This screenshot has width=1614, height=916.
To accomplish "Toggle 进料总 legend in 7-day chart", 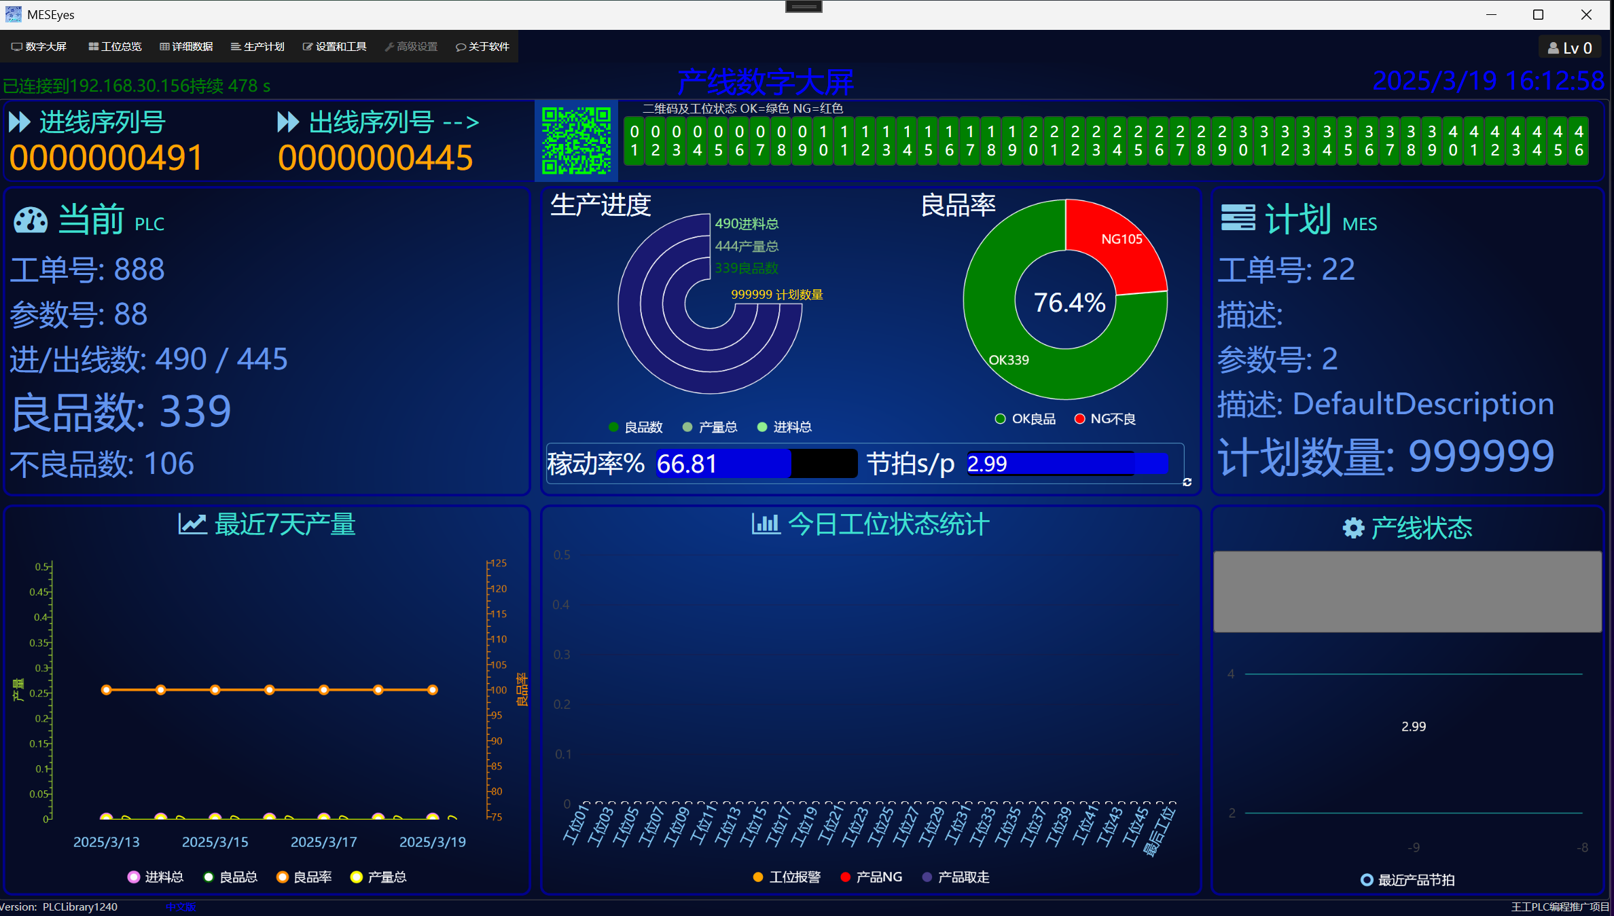I will coord(156,877).
